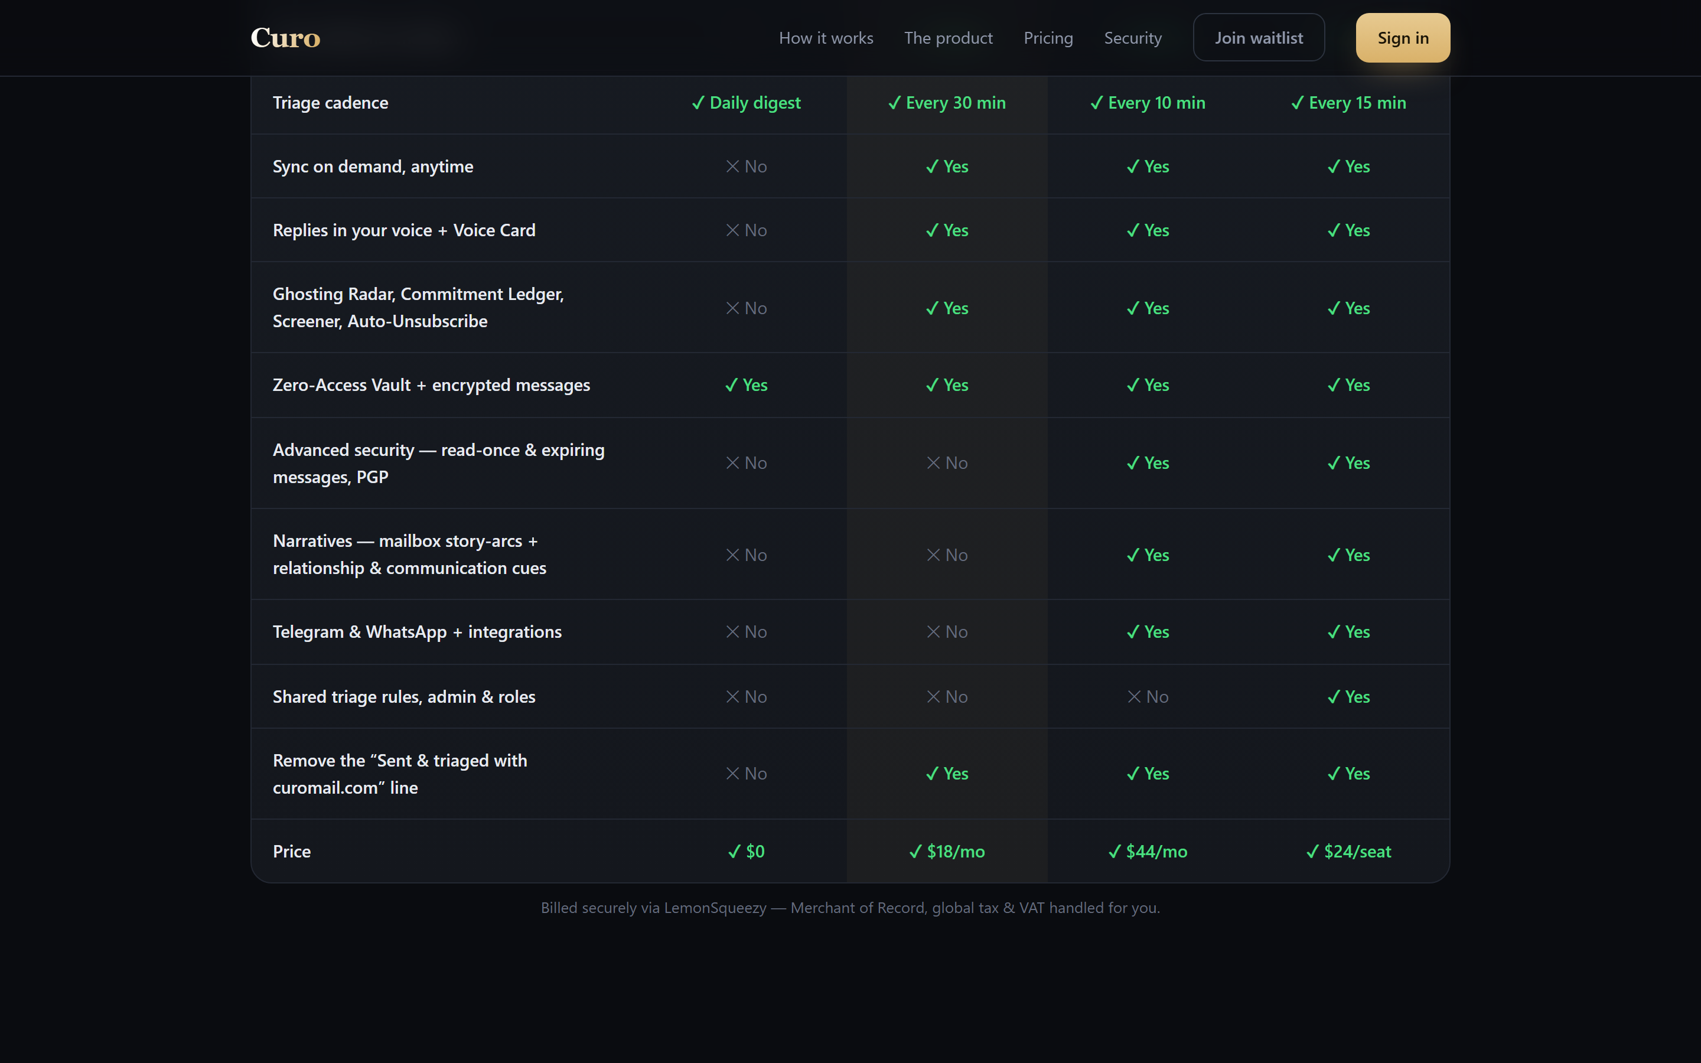Click Shared triage rules, admin & roles label
1701x1063 pixels.
(x=404, y=697)
